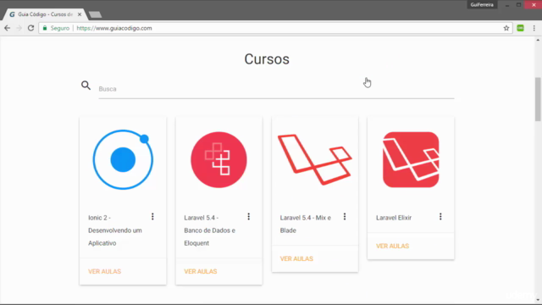
Task: Go back using browser back arrow
Action: (x=8, y=28)
